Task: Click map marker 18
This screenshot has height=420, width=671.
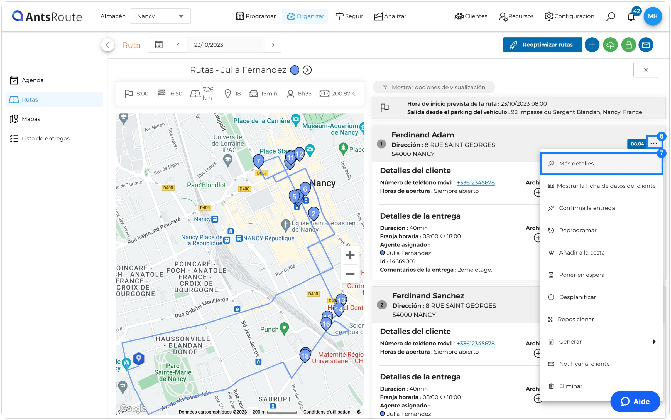Action: coord(305,356)
